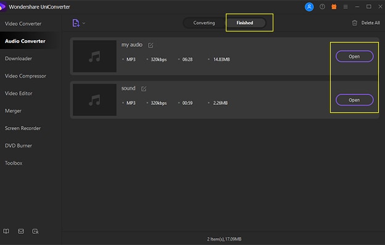Click the orange gift icon
This screenshot has width=385, height=245.
[x=334, y=7]
